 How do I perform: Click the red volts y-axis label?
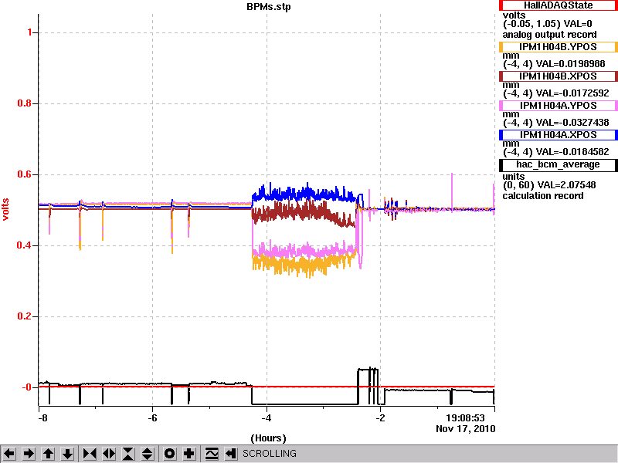[x=5, y=209]
